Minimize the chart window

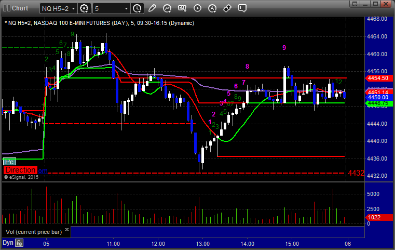coord(365,4)
